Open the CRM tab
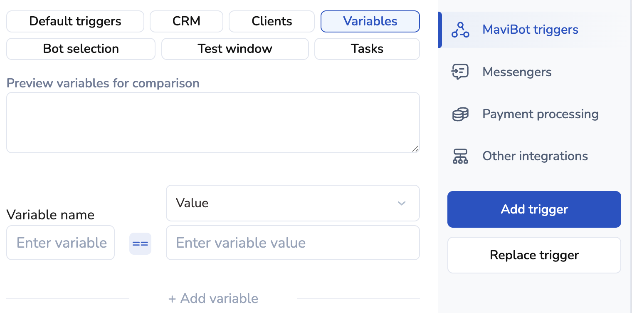The width and height of the screenshot is (632, 313). tap(186, 21)
